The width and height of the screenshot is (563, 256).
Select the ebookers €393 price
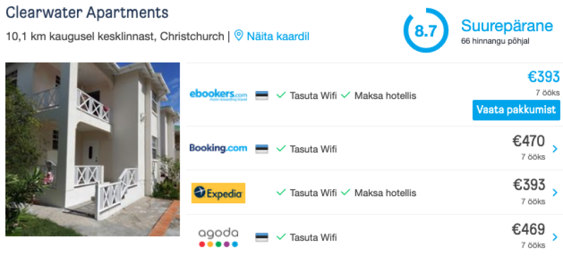coord(543,77)
